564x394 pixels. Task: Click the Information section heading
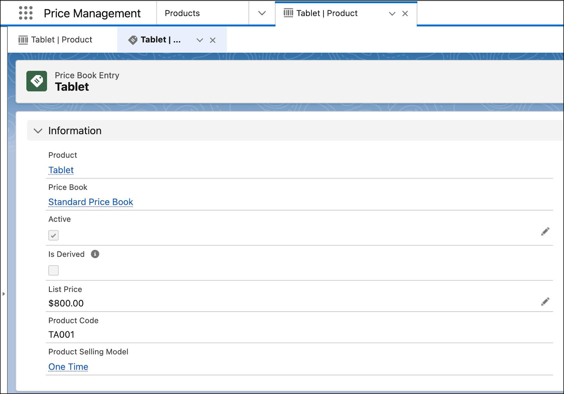pos(75,131)
